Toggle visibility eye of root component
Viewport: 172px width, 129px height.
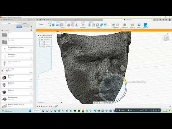click(40, 35)
